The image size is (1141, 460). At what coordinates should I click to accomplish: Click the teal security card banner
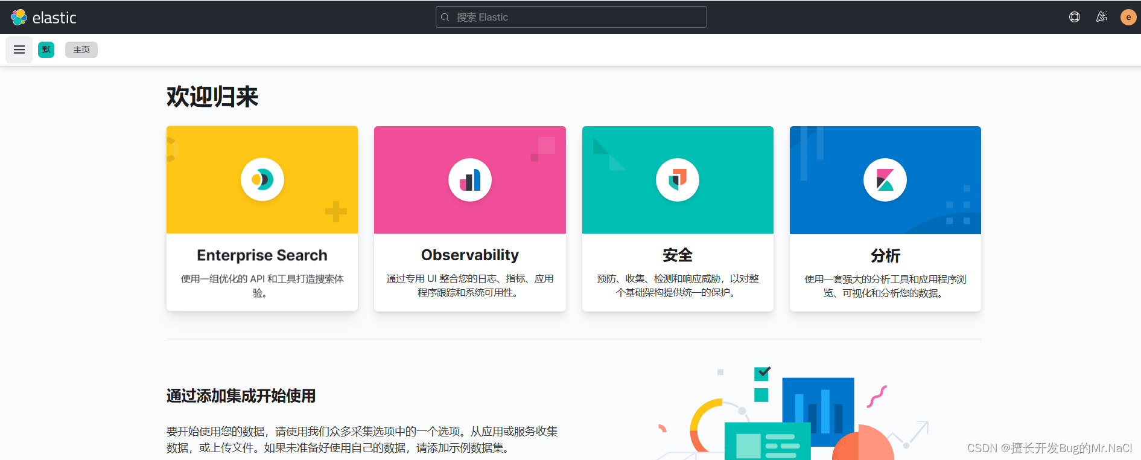click(678, 180)
